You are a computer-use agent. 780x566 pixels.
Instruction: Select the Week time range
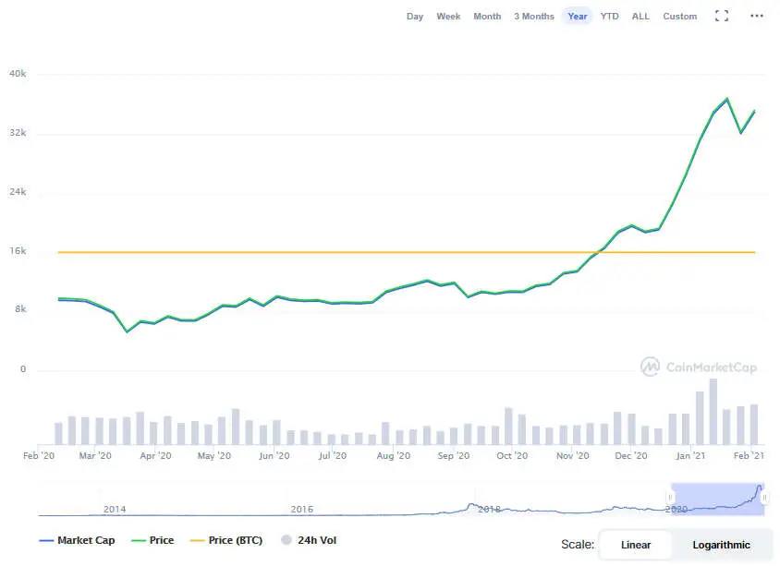tap(448, 17)
